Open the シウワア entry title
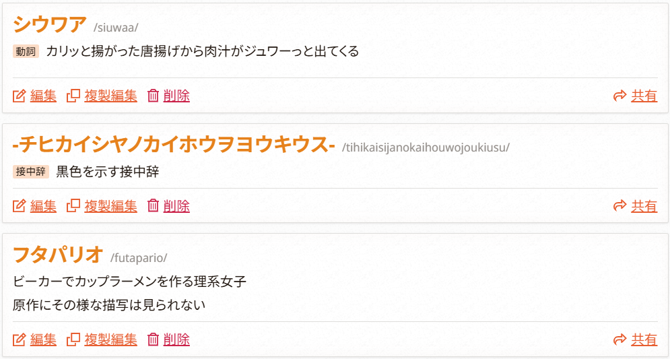 [x=50, y=25]
